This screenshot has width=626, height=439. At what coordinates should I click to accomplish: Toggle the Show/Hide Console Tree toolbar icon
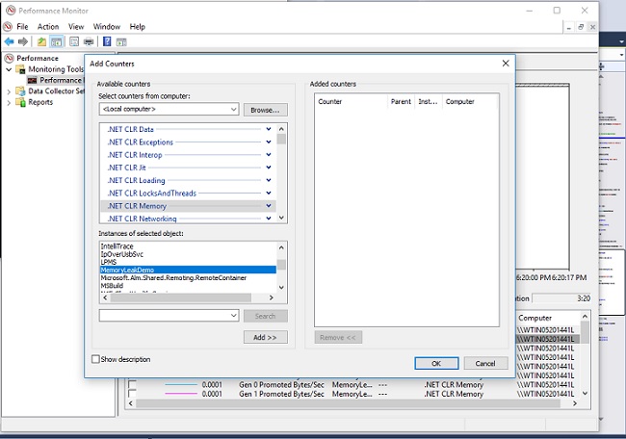(57, 41)
